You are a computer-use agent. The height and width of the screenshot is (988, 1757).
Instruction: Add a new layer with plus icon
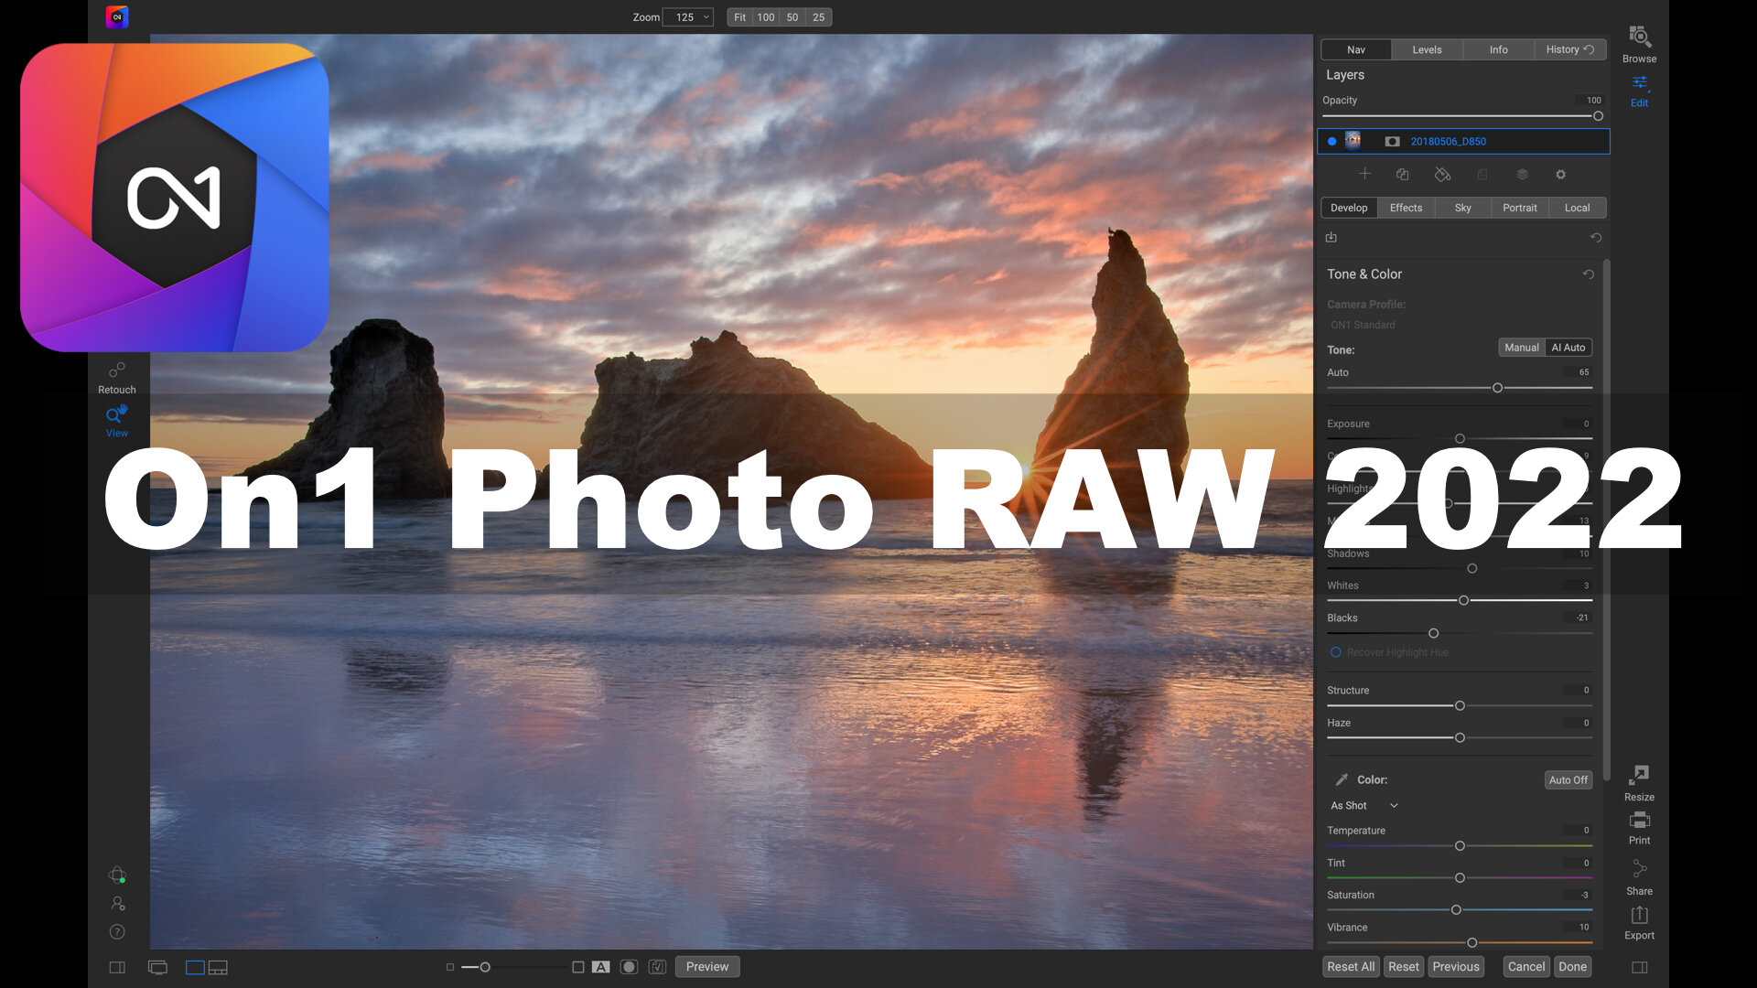point(1364,174)
